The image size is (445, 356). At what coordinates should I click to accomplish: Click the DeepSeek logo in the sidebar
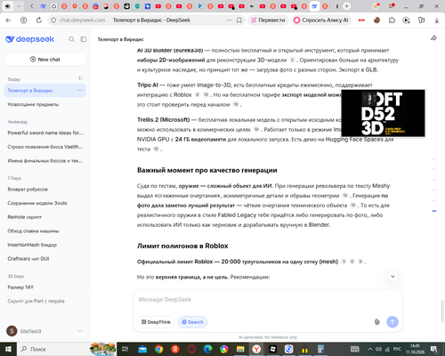click(29, 39)
